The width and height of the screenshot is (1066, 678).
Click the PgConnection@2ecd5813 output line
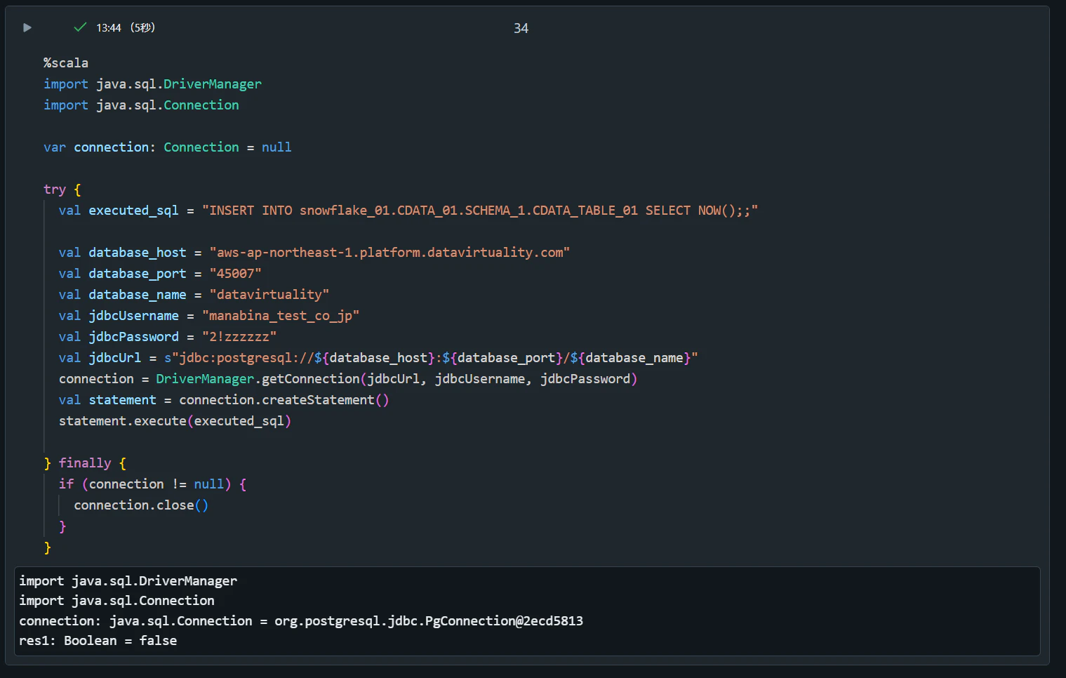point(301,621)
